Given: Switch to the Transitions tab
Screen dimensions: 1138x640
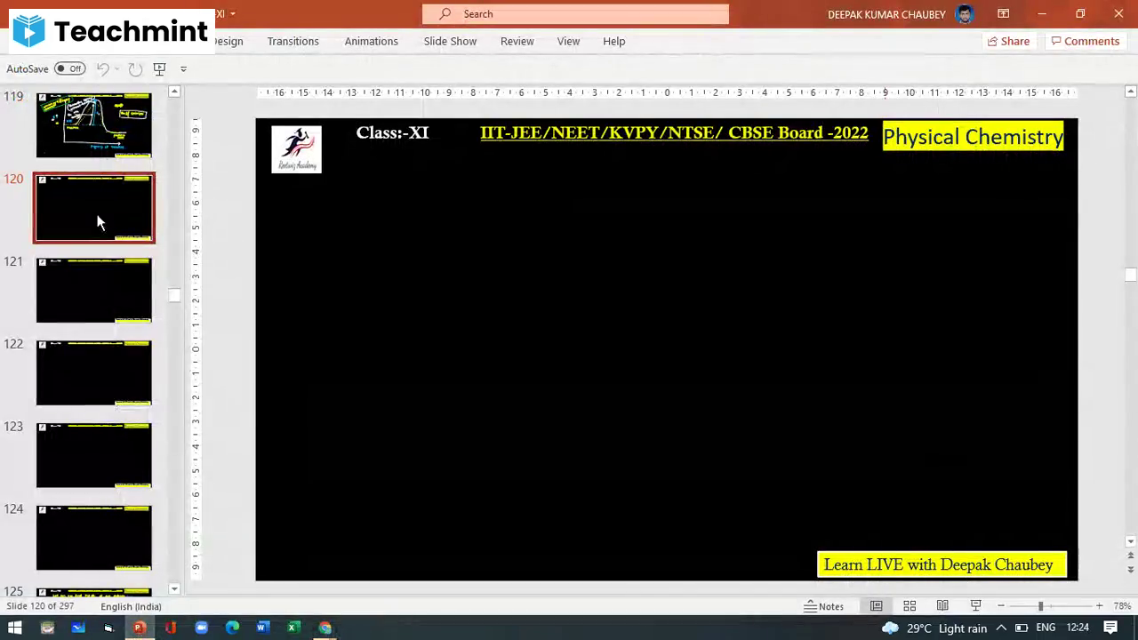Looking at the screenshot, I should coord(293,41).
